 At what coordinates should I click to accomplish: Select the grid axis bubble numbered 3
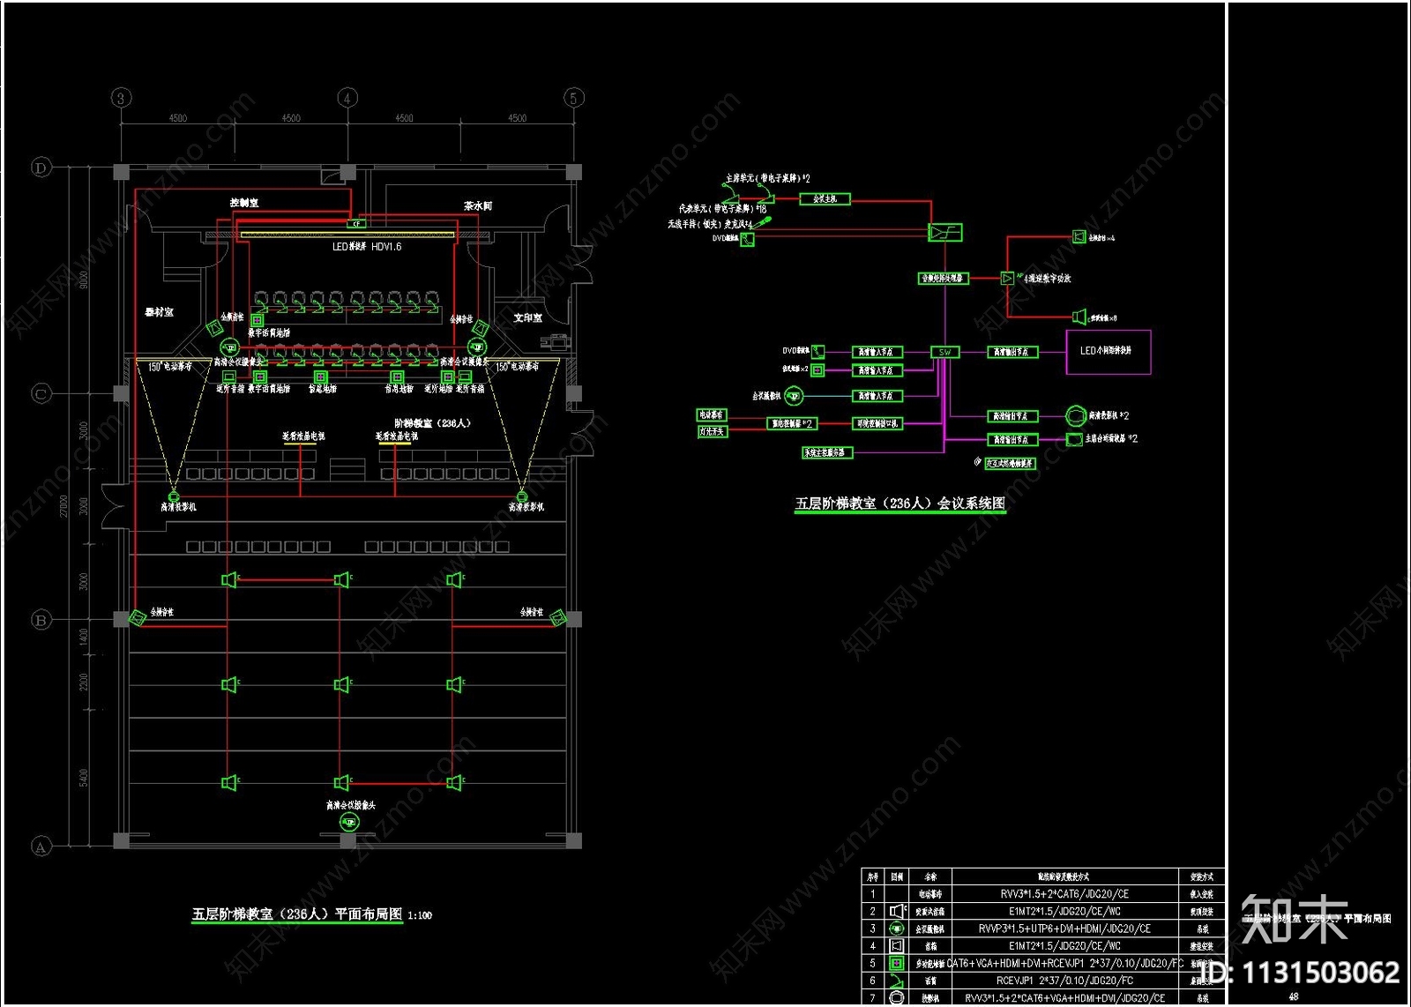coord(121,98)
